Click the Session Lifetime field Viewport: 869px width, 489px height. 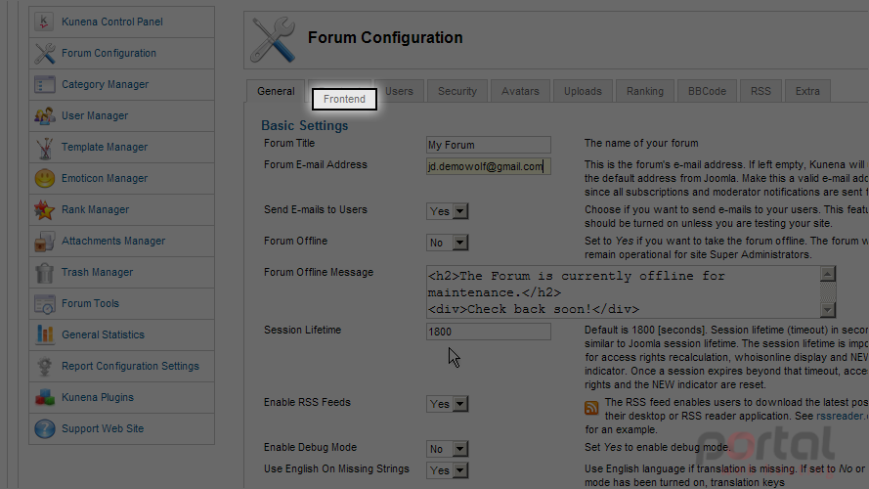pos(488,332)
